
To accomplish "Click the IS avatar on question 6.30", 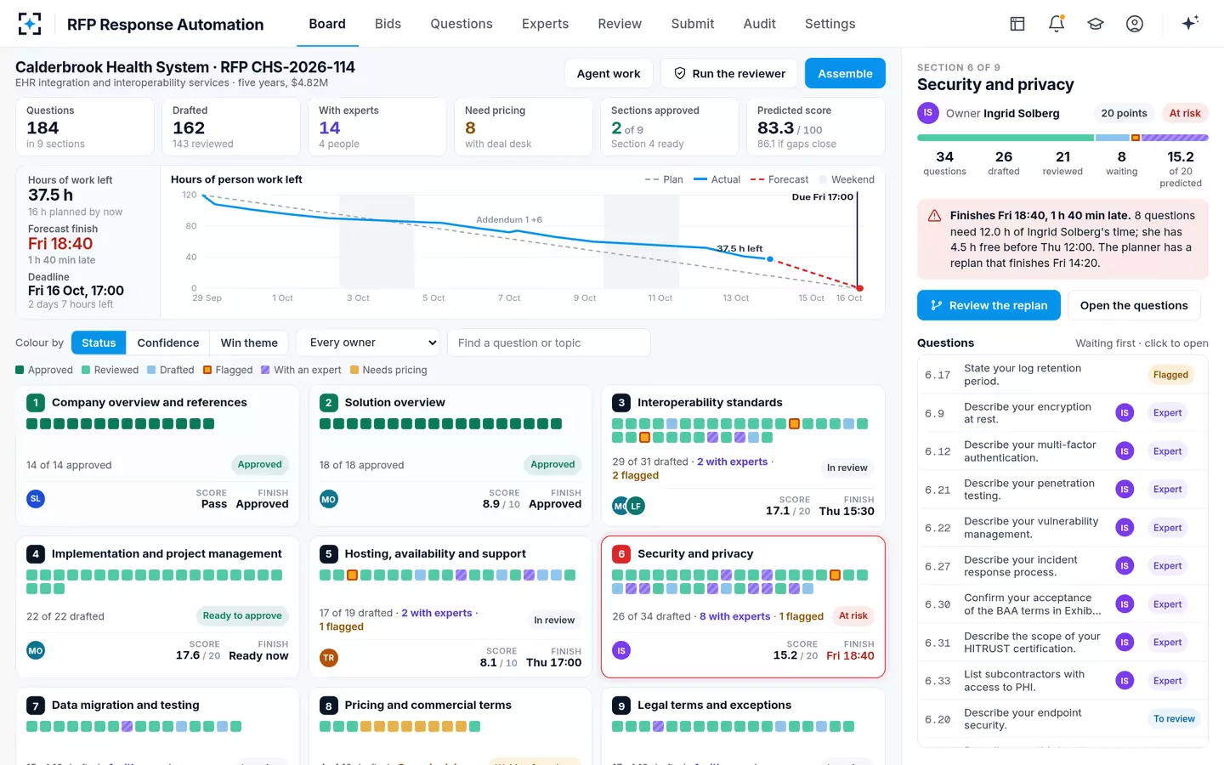I will point(1125,604).
